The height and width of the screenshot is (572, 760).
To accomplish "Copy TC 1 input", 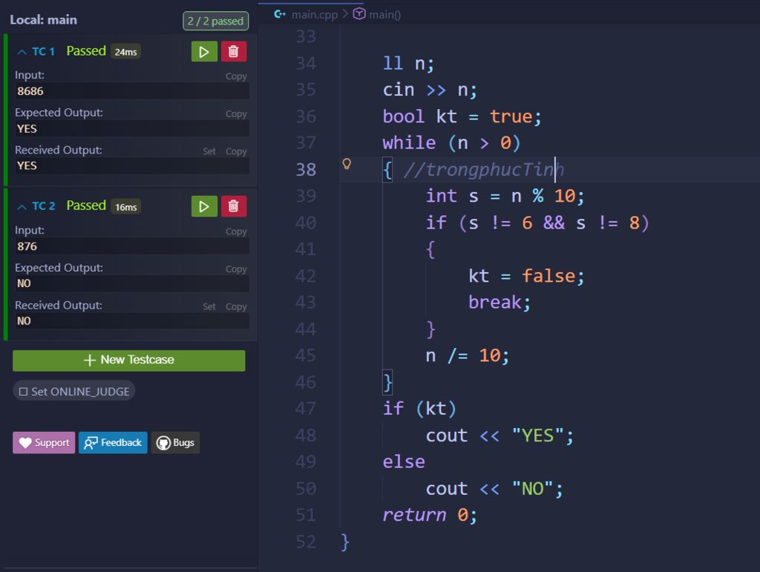I will click(236, 76).
